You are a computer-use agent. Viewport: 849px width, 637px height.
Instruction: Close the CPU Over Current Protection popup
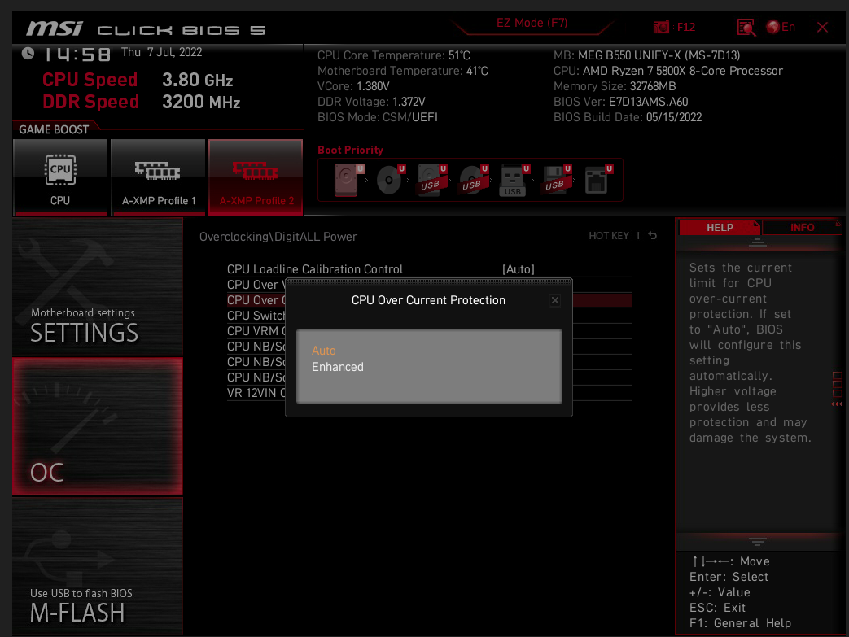coord(554,300)
